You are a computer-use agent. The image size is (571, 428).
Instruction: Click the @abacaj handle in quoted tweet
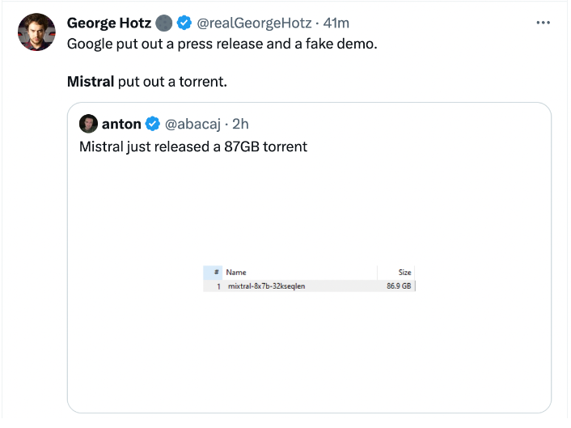pos(193,124)
